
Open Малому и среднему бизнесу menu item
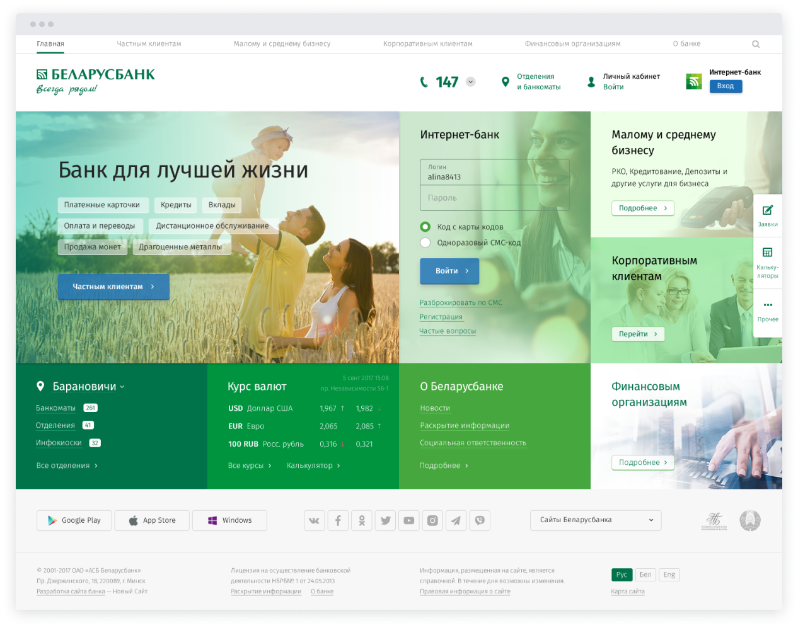pos(282,44)
